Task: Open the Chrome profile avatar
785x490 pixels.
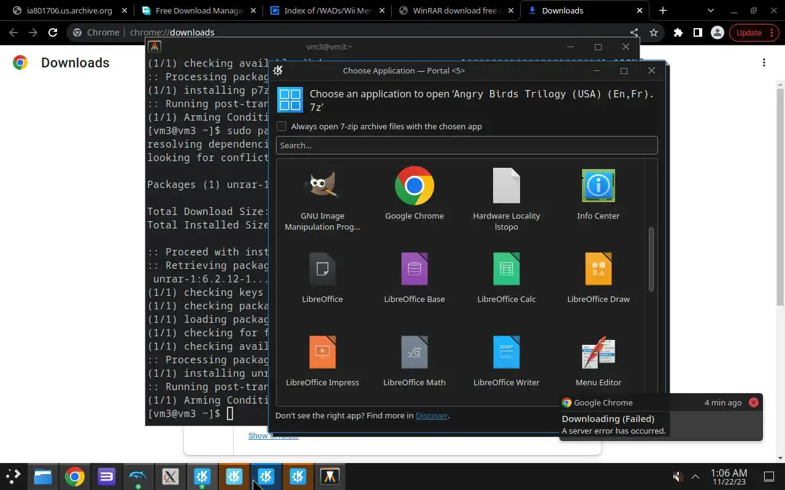Action: pyautogui.click(x=717, y=32)
